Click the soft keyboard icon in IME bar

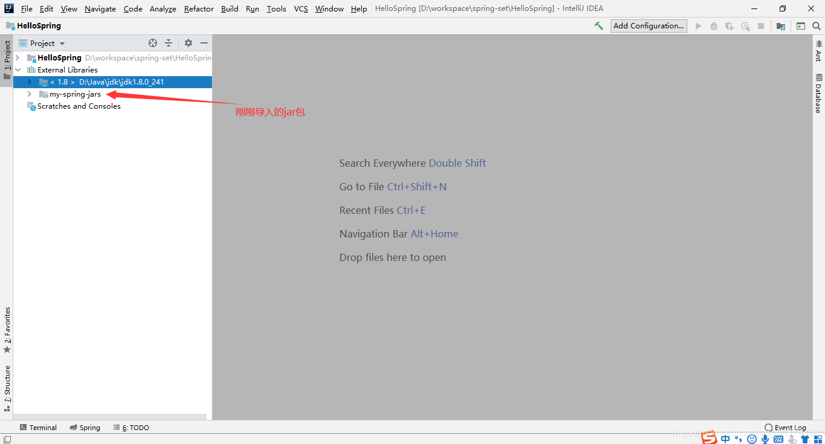click(x=778, y=439)
